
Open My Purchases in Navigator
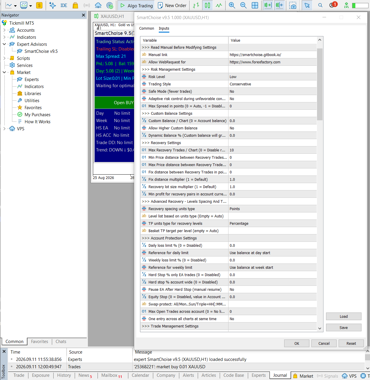[x=37, y=114]
